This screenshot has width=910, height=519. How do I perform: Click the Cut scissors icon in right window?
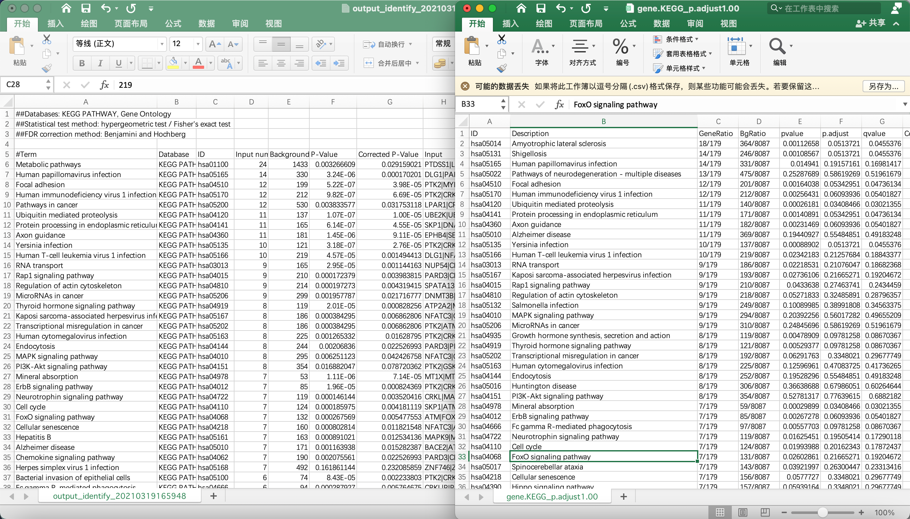coord(501,39)
